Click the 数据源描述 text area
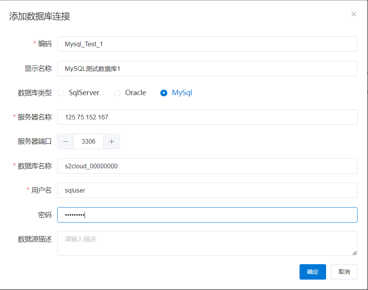Viewport: 368px width, 290px height. click(x=207, y=243)
